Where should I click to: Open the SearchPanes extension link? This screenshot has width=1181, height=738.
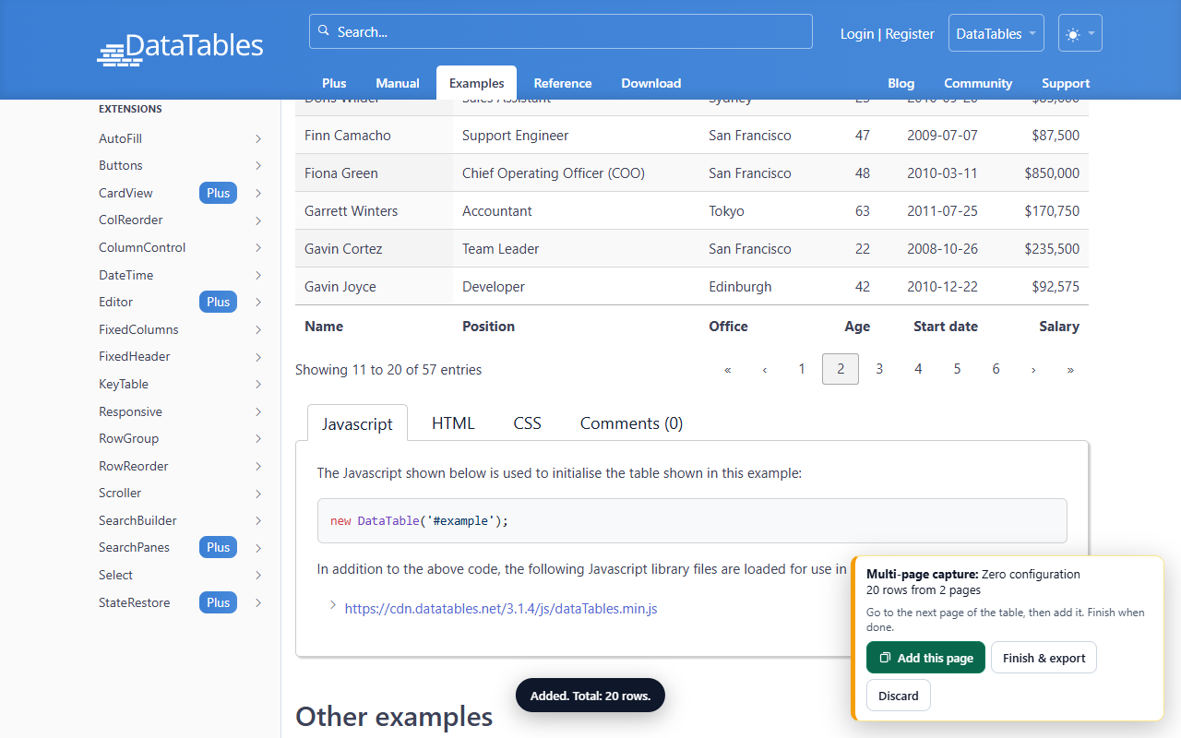[x=135, y=547]
